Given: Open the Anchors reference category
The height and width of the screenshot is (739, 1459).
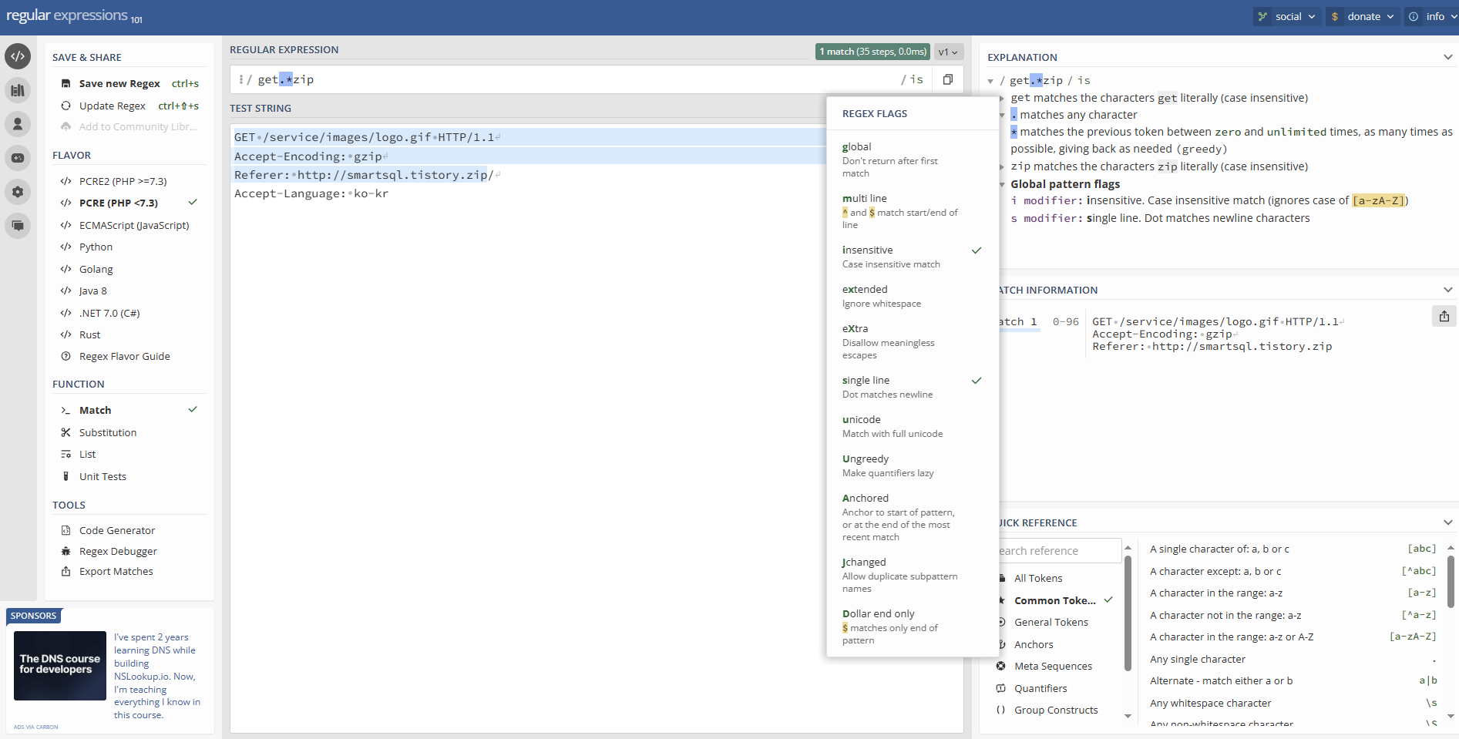Looking at the screenshot, I should (1034, 644).
